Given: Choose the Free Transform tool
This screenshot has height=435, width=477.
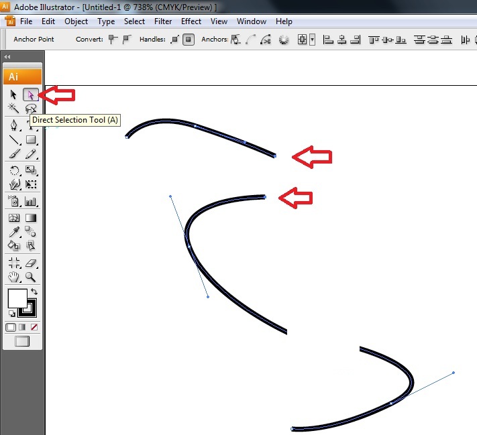Looking at the screenshot, I should tap(31, 184).
